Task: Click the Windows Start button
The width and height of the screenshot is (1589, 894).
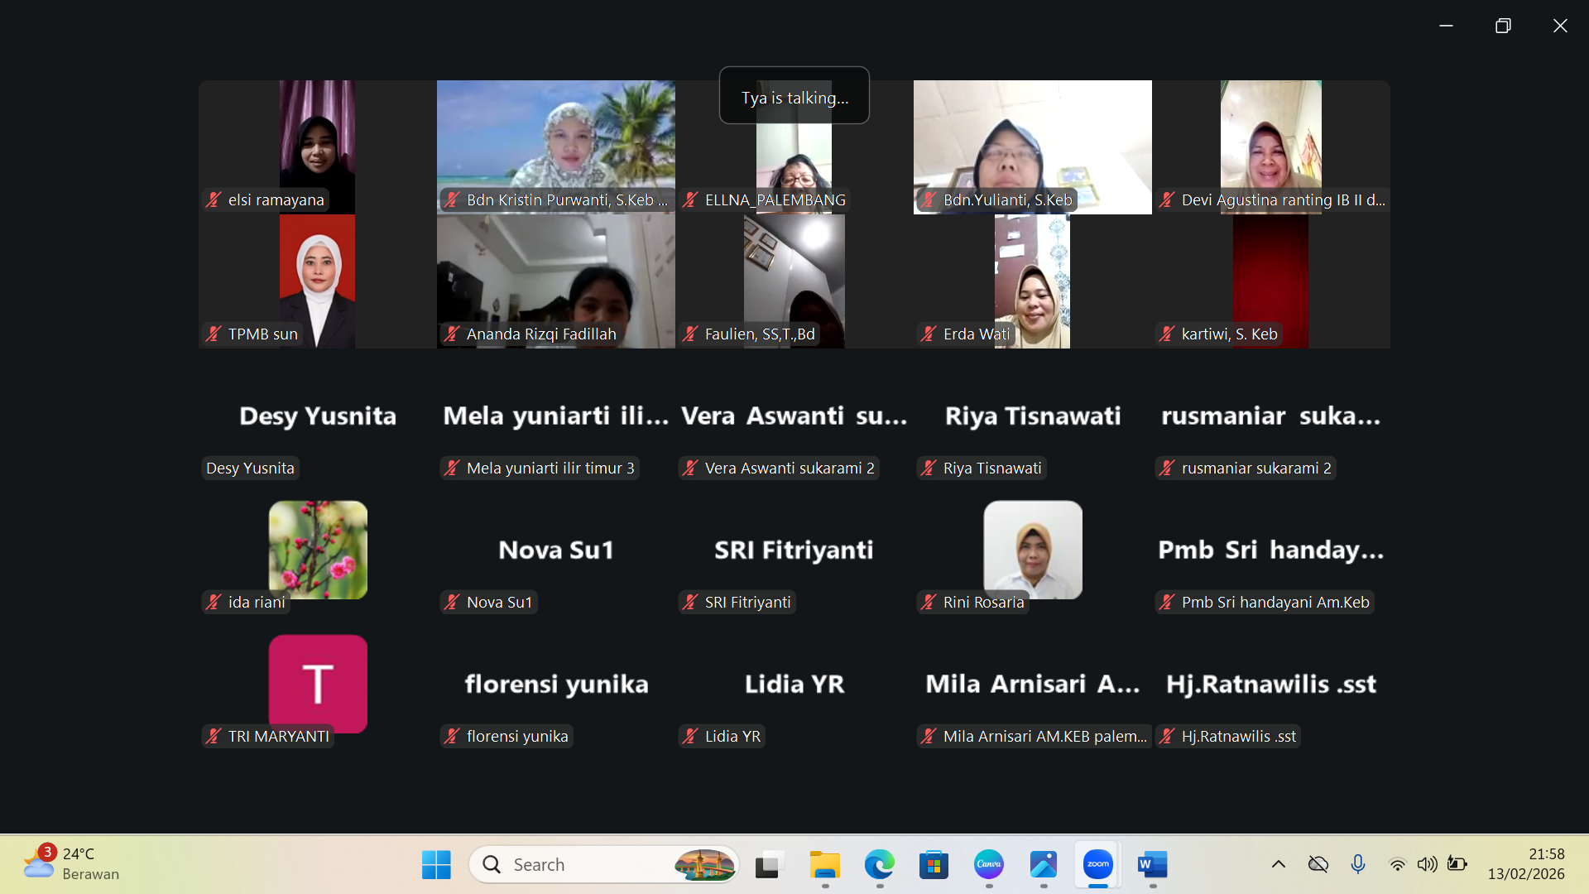Action: (436, 864)
